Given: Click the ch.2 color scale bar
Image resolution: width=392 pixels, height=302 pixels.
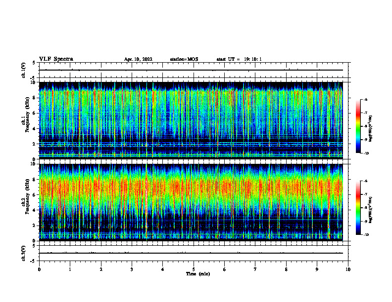Looking at the screenshot, I should [358, 208].
